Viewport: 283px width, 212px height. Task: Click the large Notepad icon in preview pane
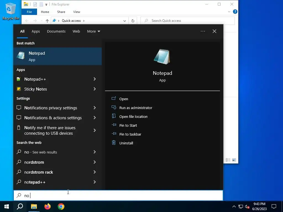(x=162, y=57)
